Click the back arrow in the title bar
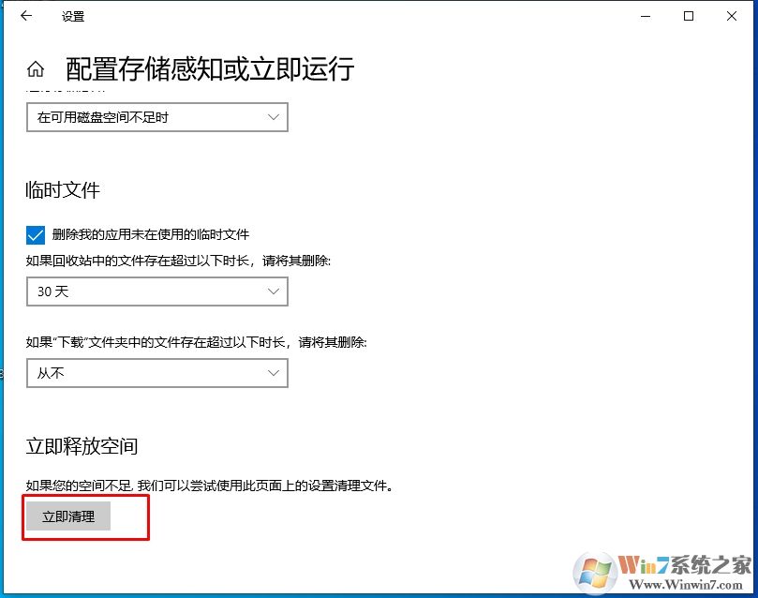 tap(26, 16)
